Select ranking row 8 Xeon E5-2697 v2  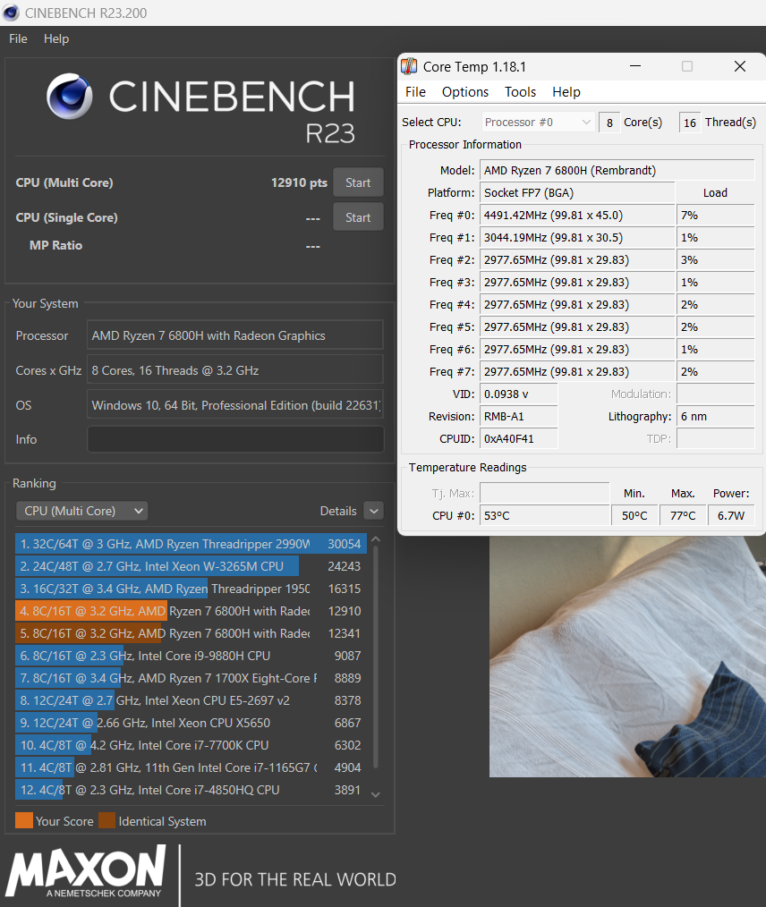(191, 700)
